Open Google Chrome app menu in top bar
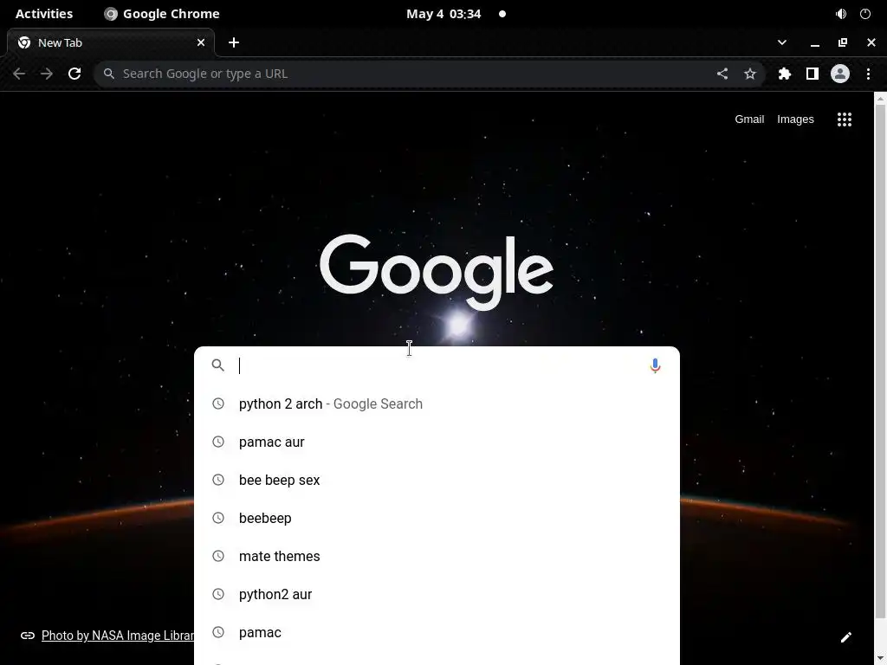 click(162, 14)
